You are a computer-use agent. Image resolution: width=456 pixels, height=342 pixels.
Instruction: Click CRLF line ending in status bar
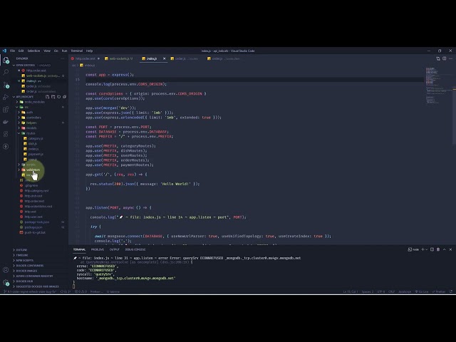(x=391, y=291)
